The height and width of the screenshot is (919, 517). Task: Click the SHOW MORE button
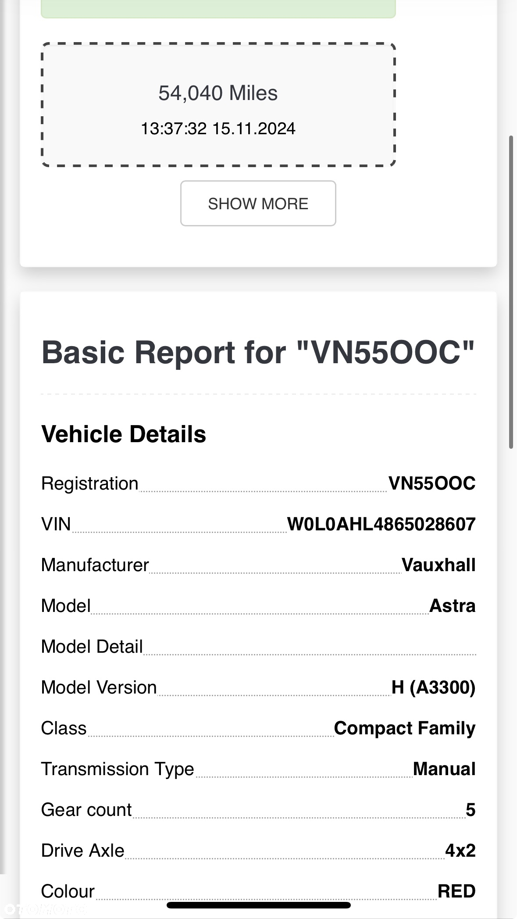(x=258, y=204)
